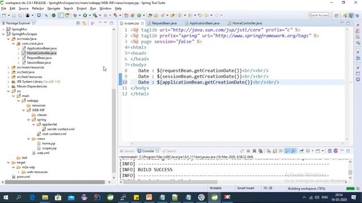Open Microsoft Edge from the taskbar
362x203 pixels.
pos(32,197)
